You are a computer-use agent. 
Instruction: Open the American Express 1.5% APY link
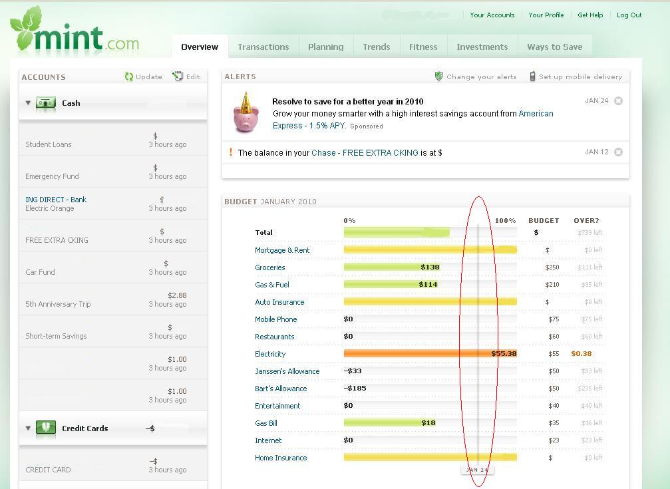coord(309,126)
